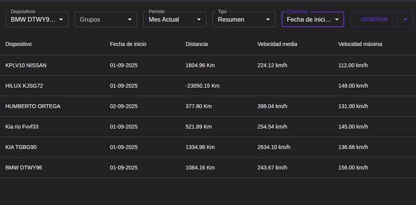Click the 2634.10 km/h speed cell

pos(274,147)
